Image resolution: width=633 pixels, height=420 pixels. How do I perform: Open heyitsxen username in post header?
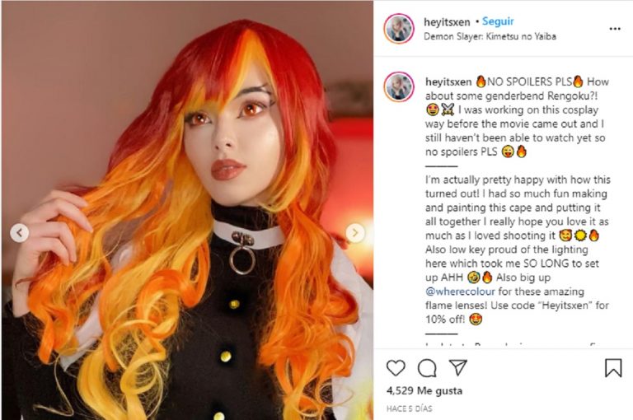[x=447, y=21]
